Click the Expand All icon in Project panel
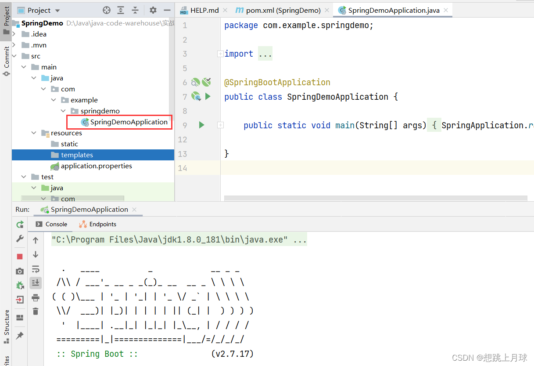Screen dimensions: 534x366 [121, 10]
